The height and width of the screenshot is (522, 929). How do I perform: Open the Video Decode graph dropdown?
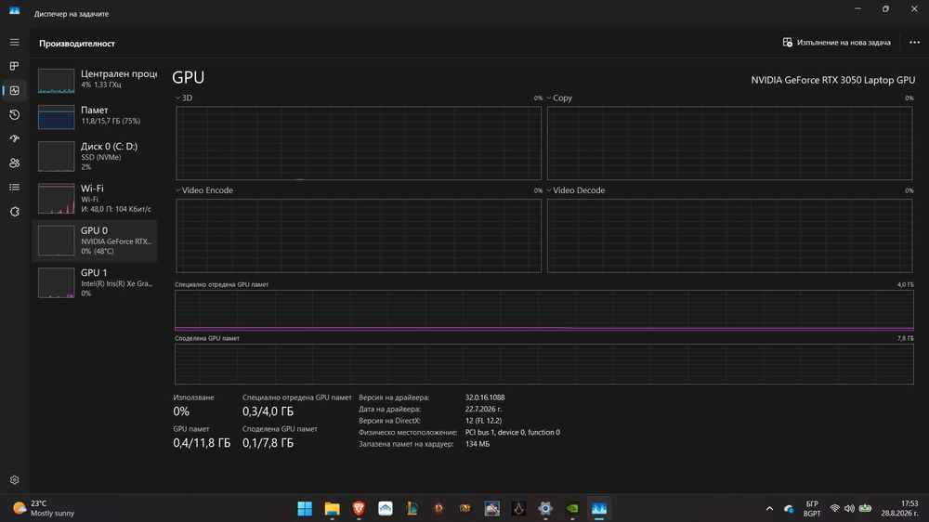[x=575, y=190]
